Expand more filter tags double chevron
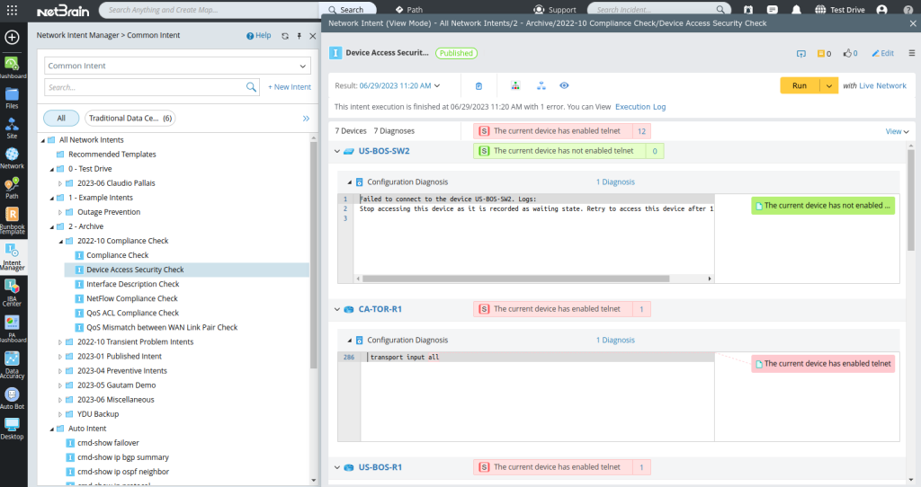The image size is (921, 487). pyautogui.click(x=306, y=119)
